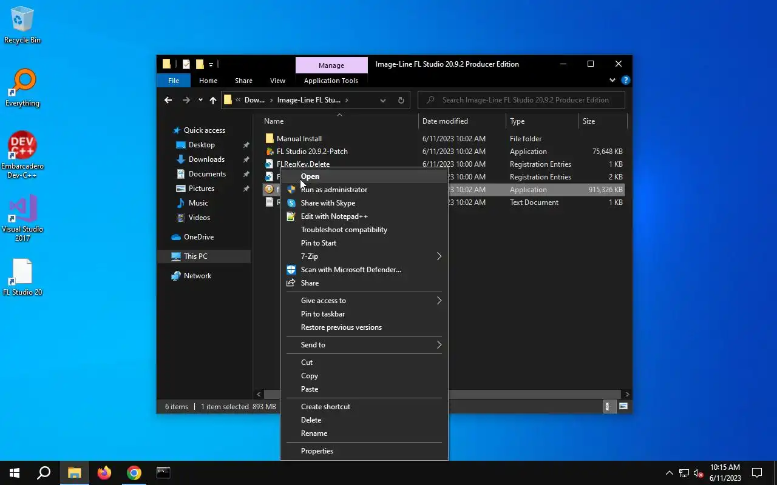
Task: Open address bar history dropdown
Action: click(383, 100)
